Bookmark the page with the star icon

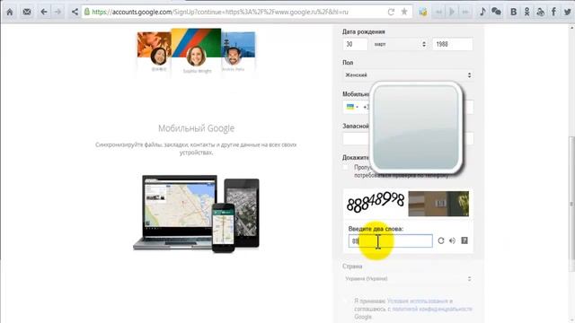coord(404,12)
